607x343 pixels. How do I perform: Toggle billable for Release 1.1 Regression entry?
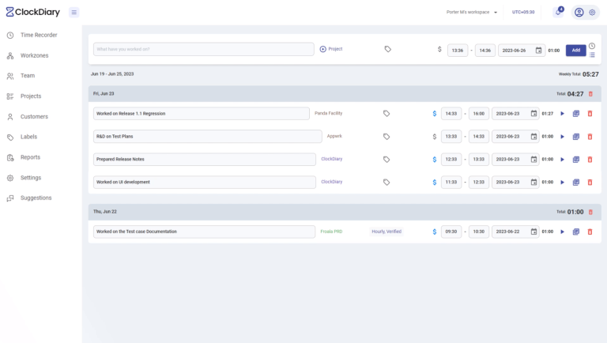coord(435,114)
